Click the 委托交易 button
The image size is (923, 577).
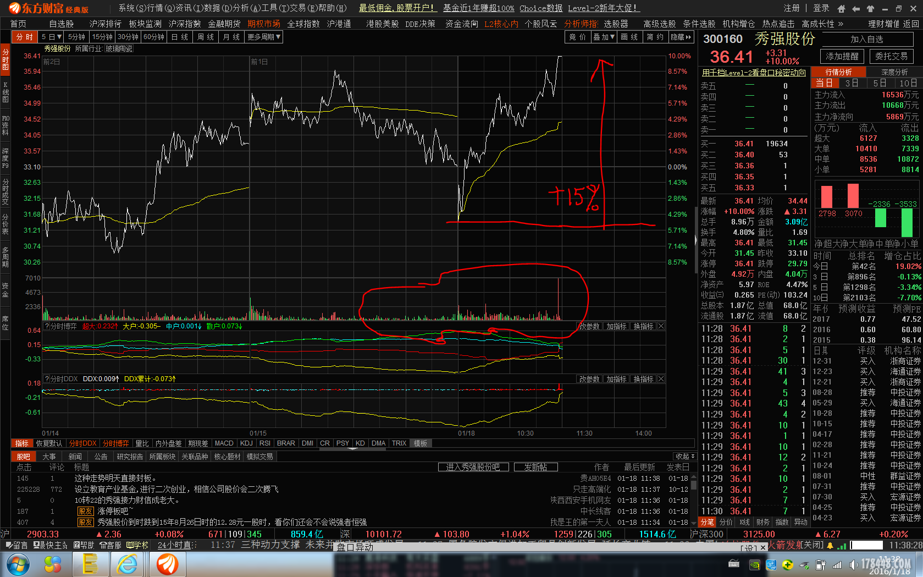[x=891, y=56]
